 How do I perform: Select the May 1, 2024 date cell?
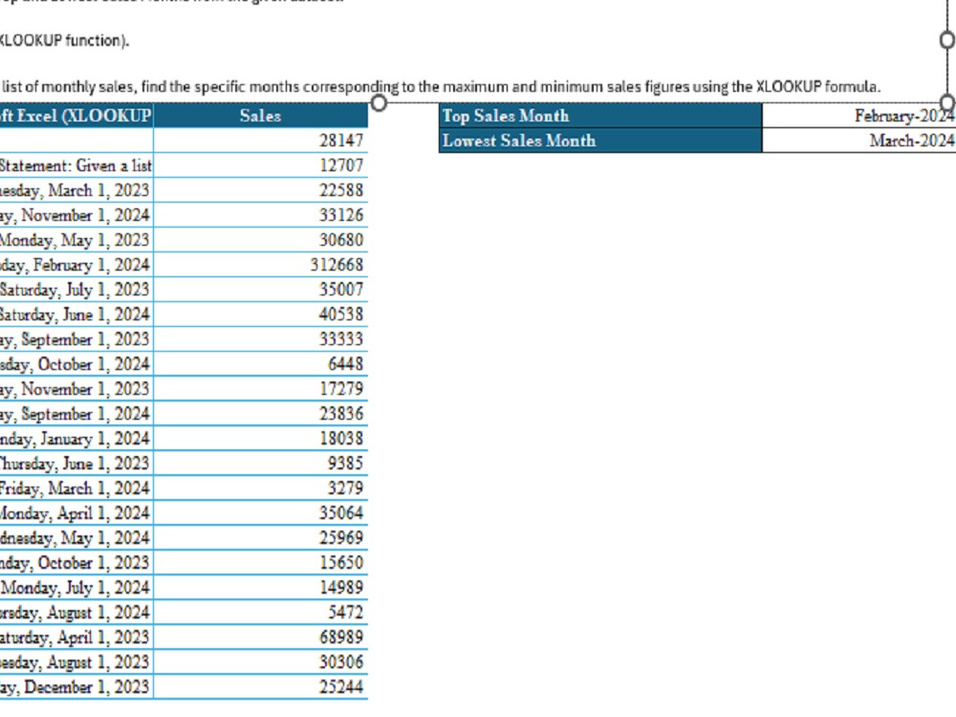point(76,537)
